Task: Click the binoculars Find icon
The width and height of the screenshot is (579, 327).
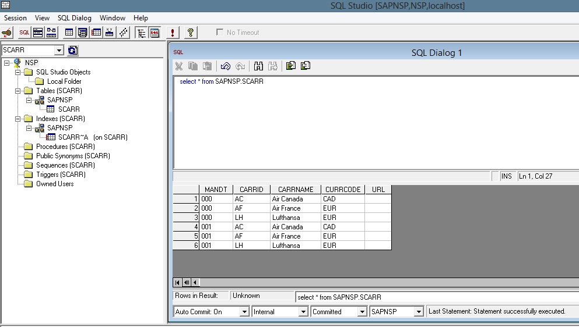Action: [259, 66]
